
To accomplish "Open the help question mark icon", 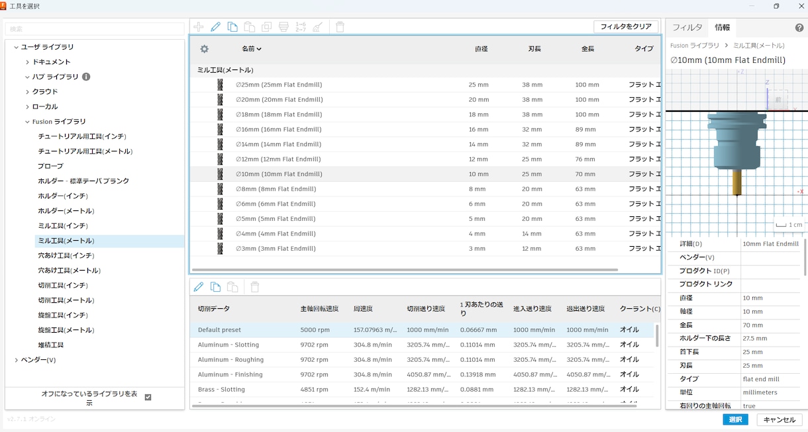I will [x=799, y=28].
